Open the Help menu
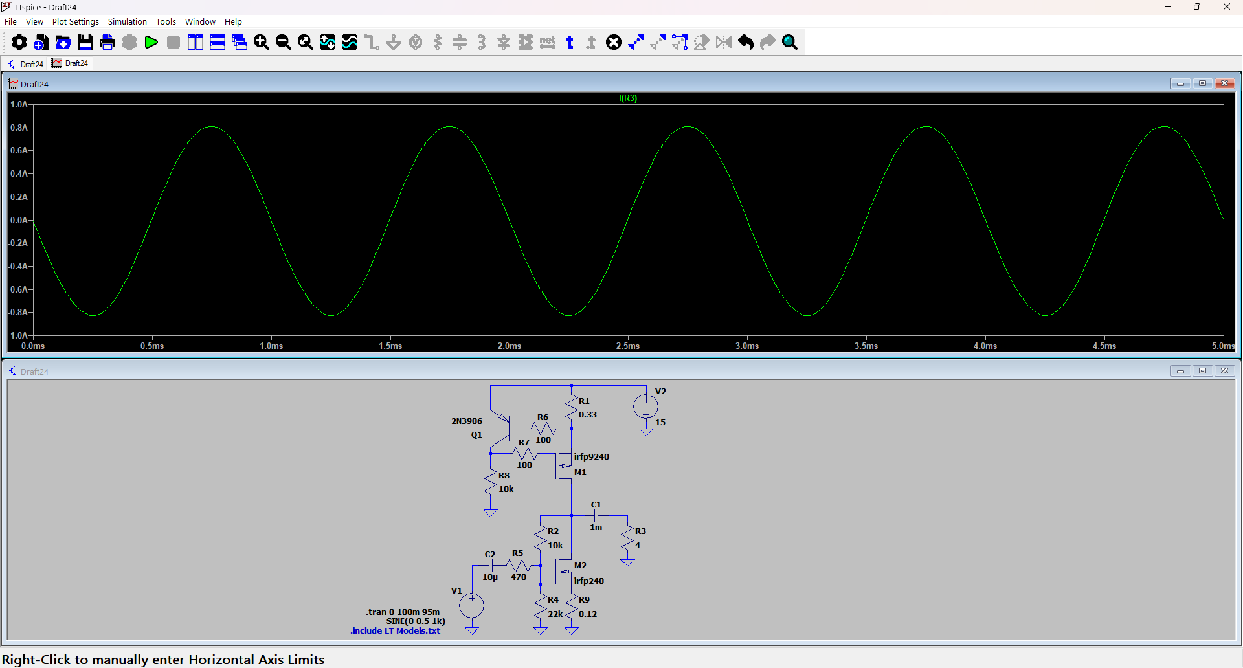Viewport: 1243px width, 668px height. pyautogui.click(x=233, y=21)
